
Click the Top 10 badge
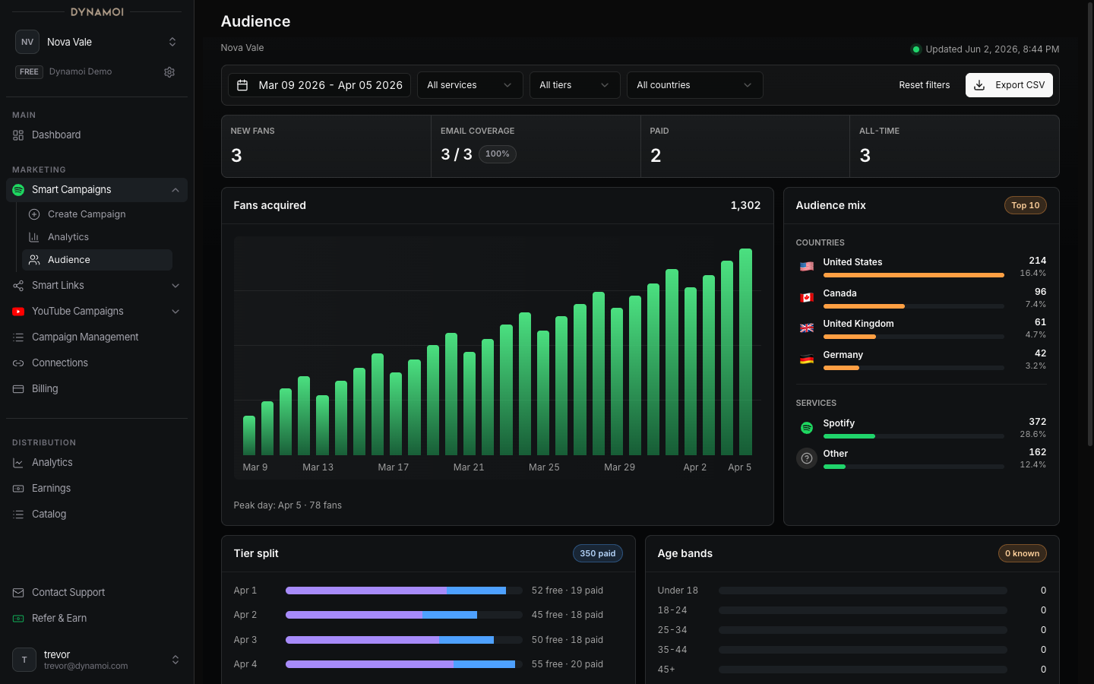tap(1026, 205)
